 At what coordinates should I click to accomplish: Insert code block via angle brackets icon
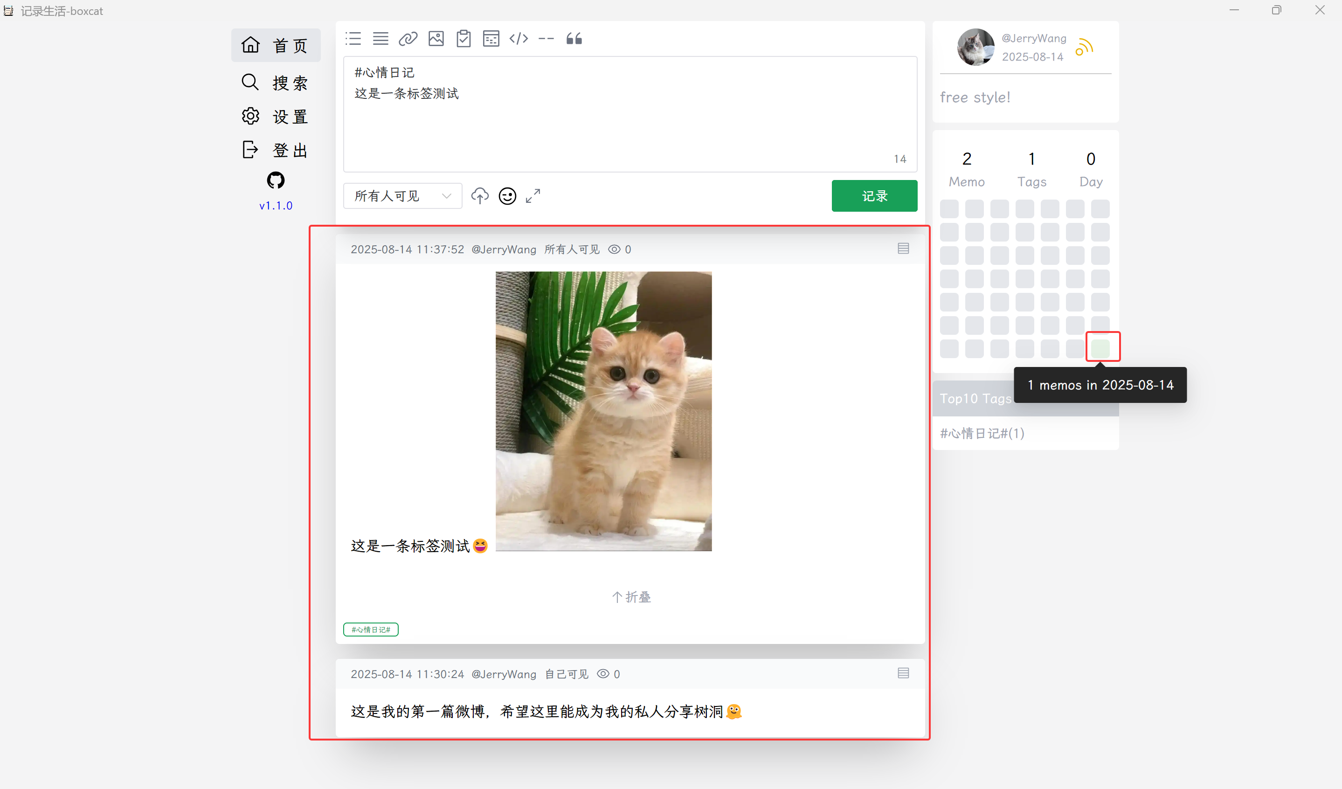coord(519,39)
